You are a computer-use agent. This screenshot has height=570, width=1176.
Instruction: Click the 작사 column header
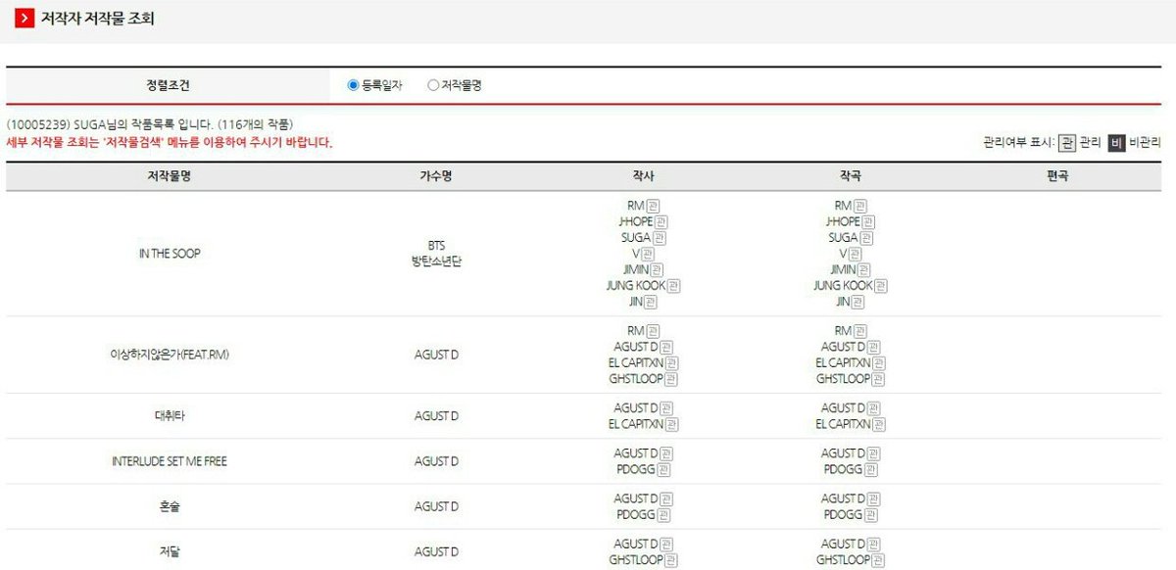(x=643, y=176)
